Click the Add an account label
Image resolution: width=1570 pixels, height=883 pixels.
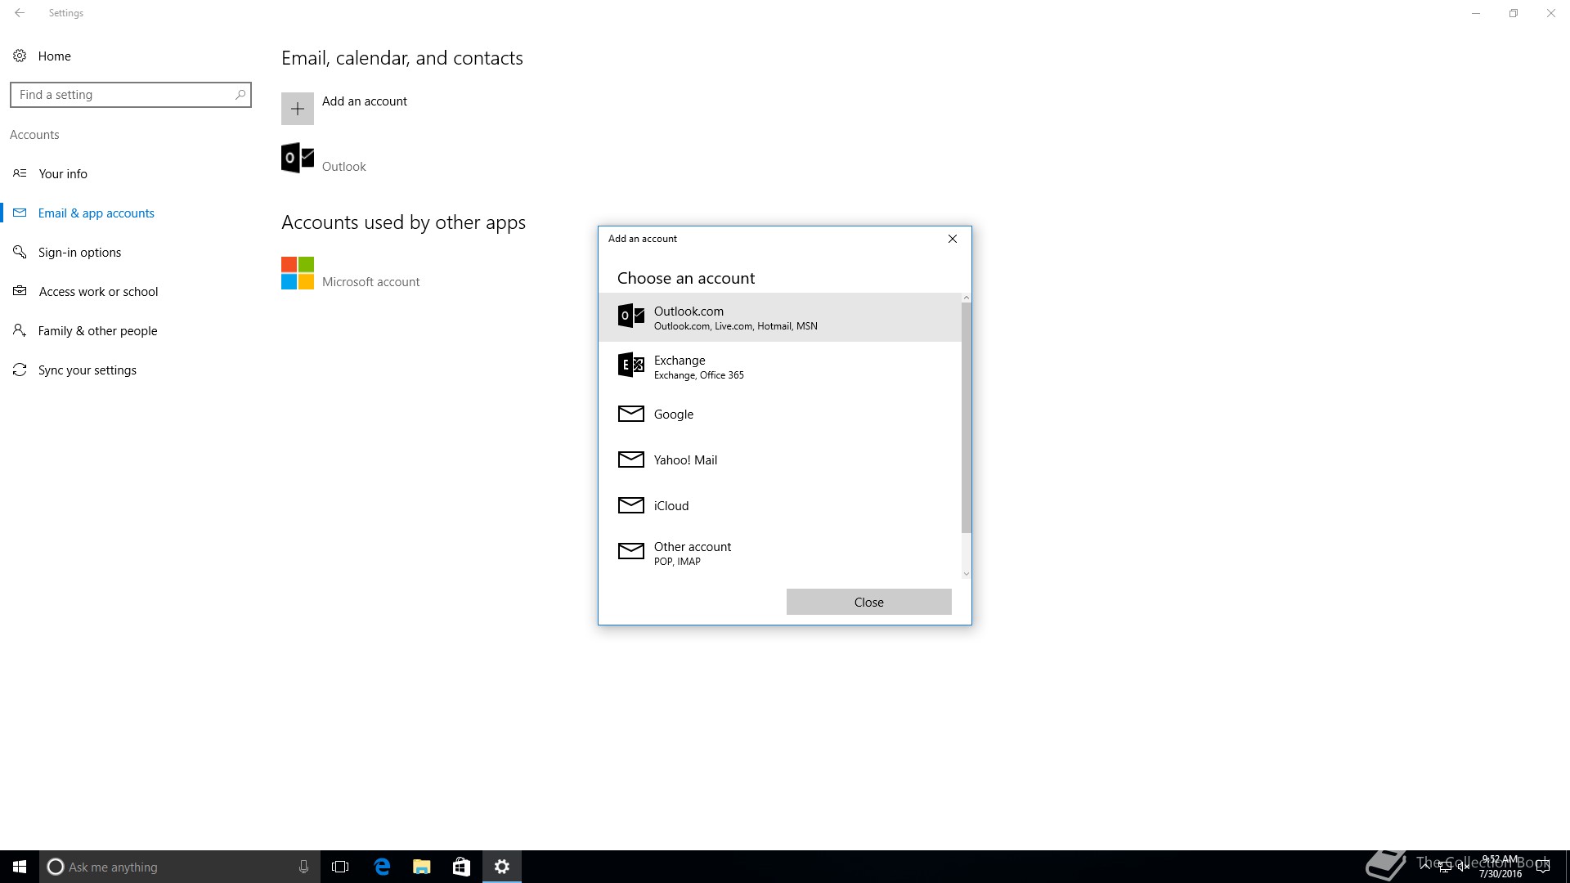[365, 101]
